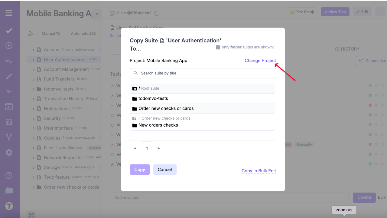This screenshot has height=218, width=387.
Task: Expand the User Authentication suite
Action: pyautogui.click(x=33, y=59)
